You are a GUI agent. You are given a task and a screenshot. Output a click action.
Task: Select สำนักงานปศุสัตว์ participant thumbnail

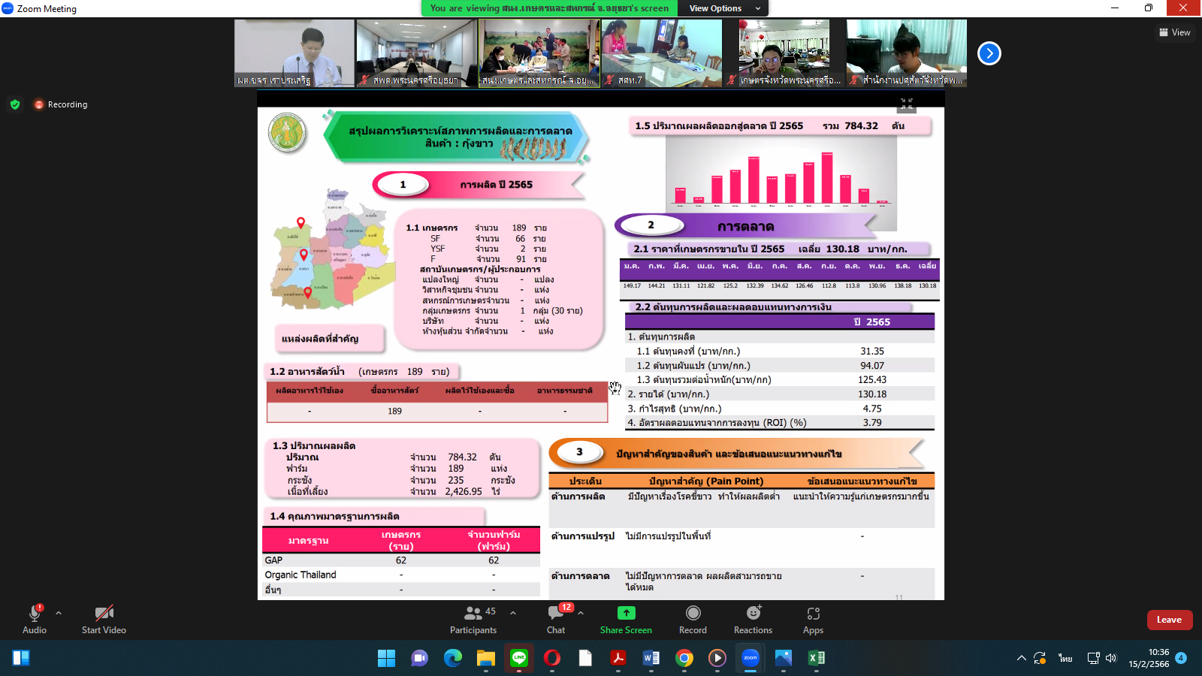pos(907,53)
